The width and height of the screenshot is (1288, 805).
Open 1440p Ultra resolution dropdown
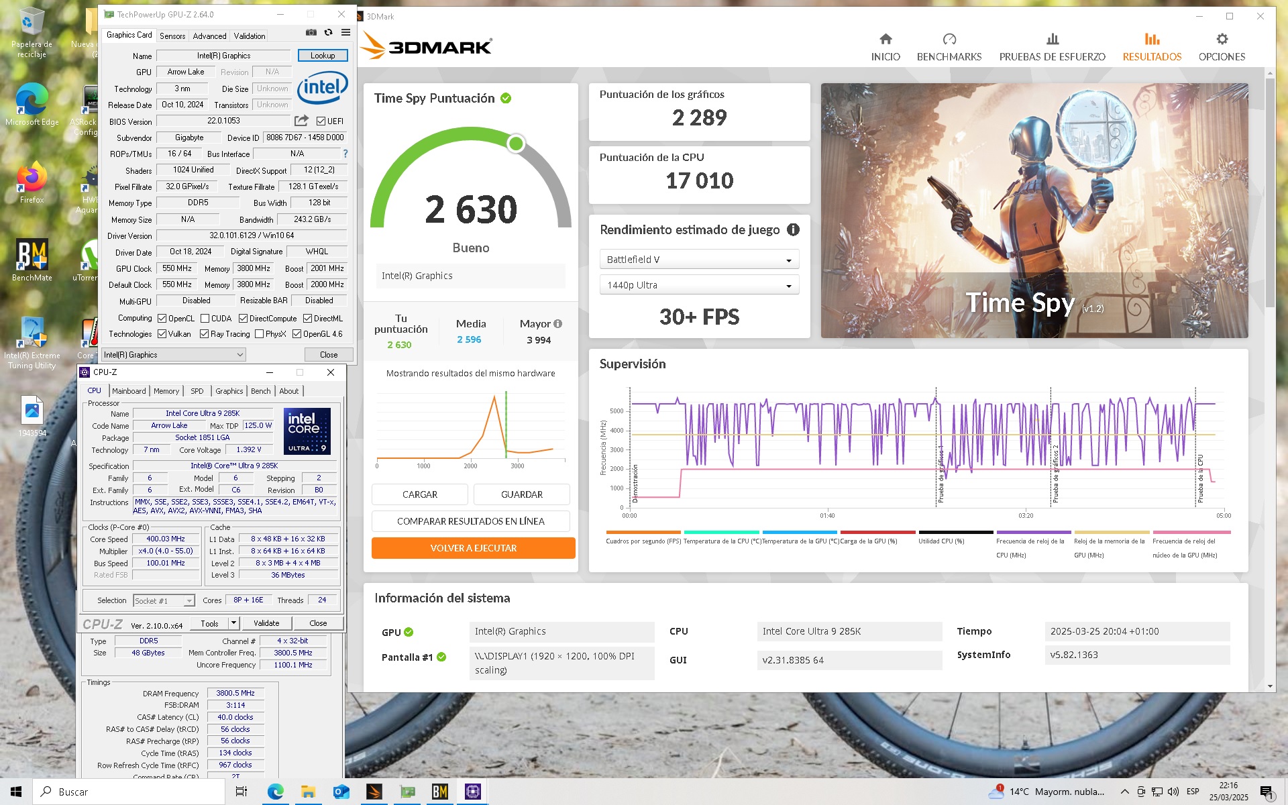tap(699, 285)
